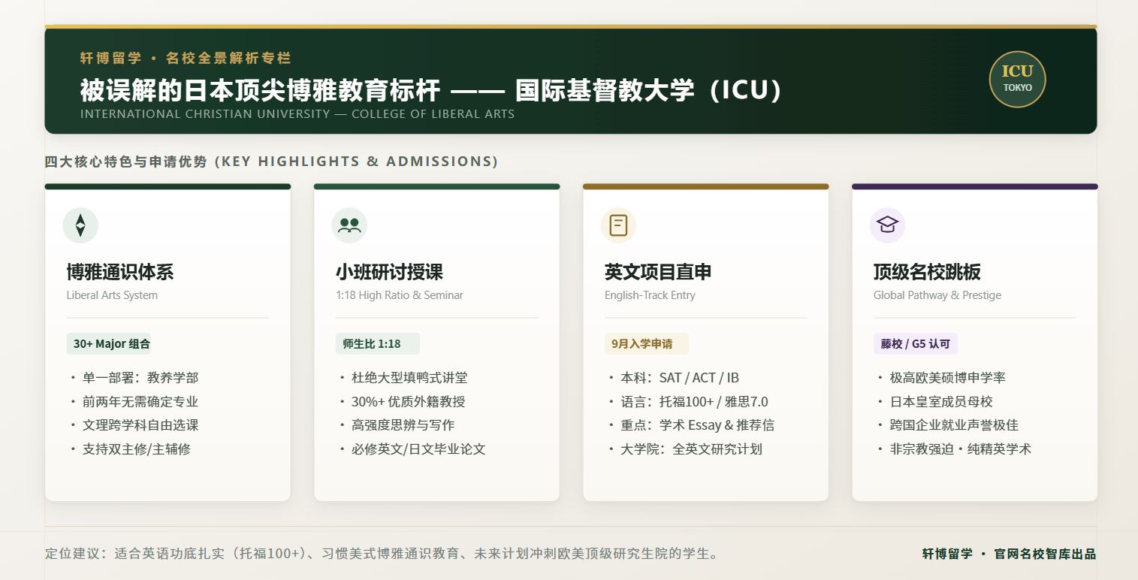Click the 轩博留学·名校全景解析专栏 header label
The height and width of the screenshot is (580, 1138).
[x=186, y=58]
